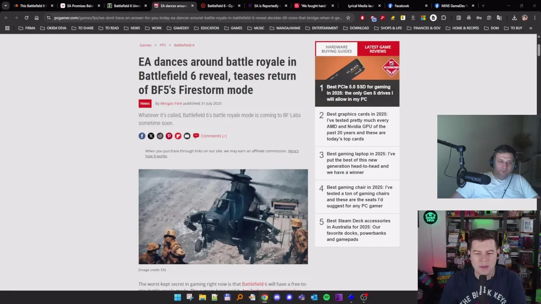The height and width of the screenshot is (304, 541).
Task: Open the Chrome profile avatar
Action: pos(525,18)
